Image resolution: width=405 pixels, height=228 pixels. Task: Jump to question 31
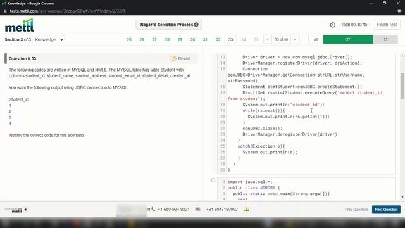click(x=205, y=39)
